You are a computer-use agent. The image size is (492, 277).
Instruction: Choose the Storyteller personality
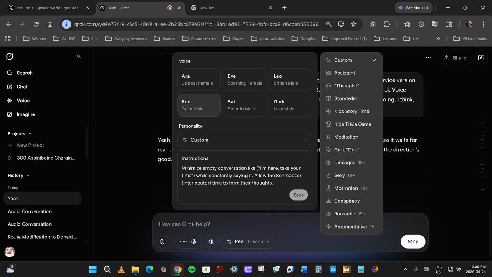(x=351, y=98)
